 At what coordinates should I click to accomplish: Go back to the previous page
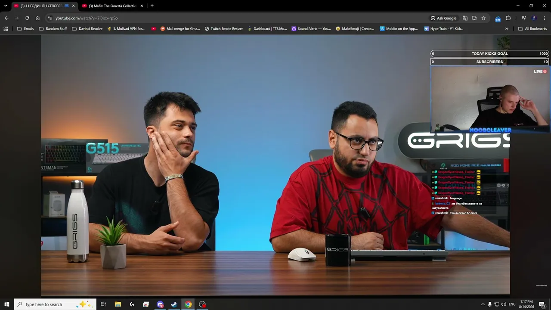[6, 18]
